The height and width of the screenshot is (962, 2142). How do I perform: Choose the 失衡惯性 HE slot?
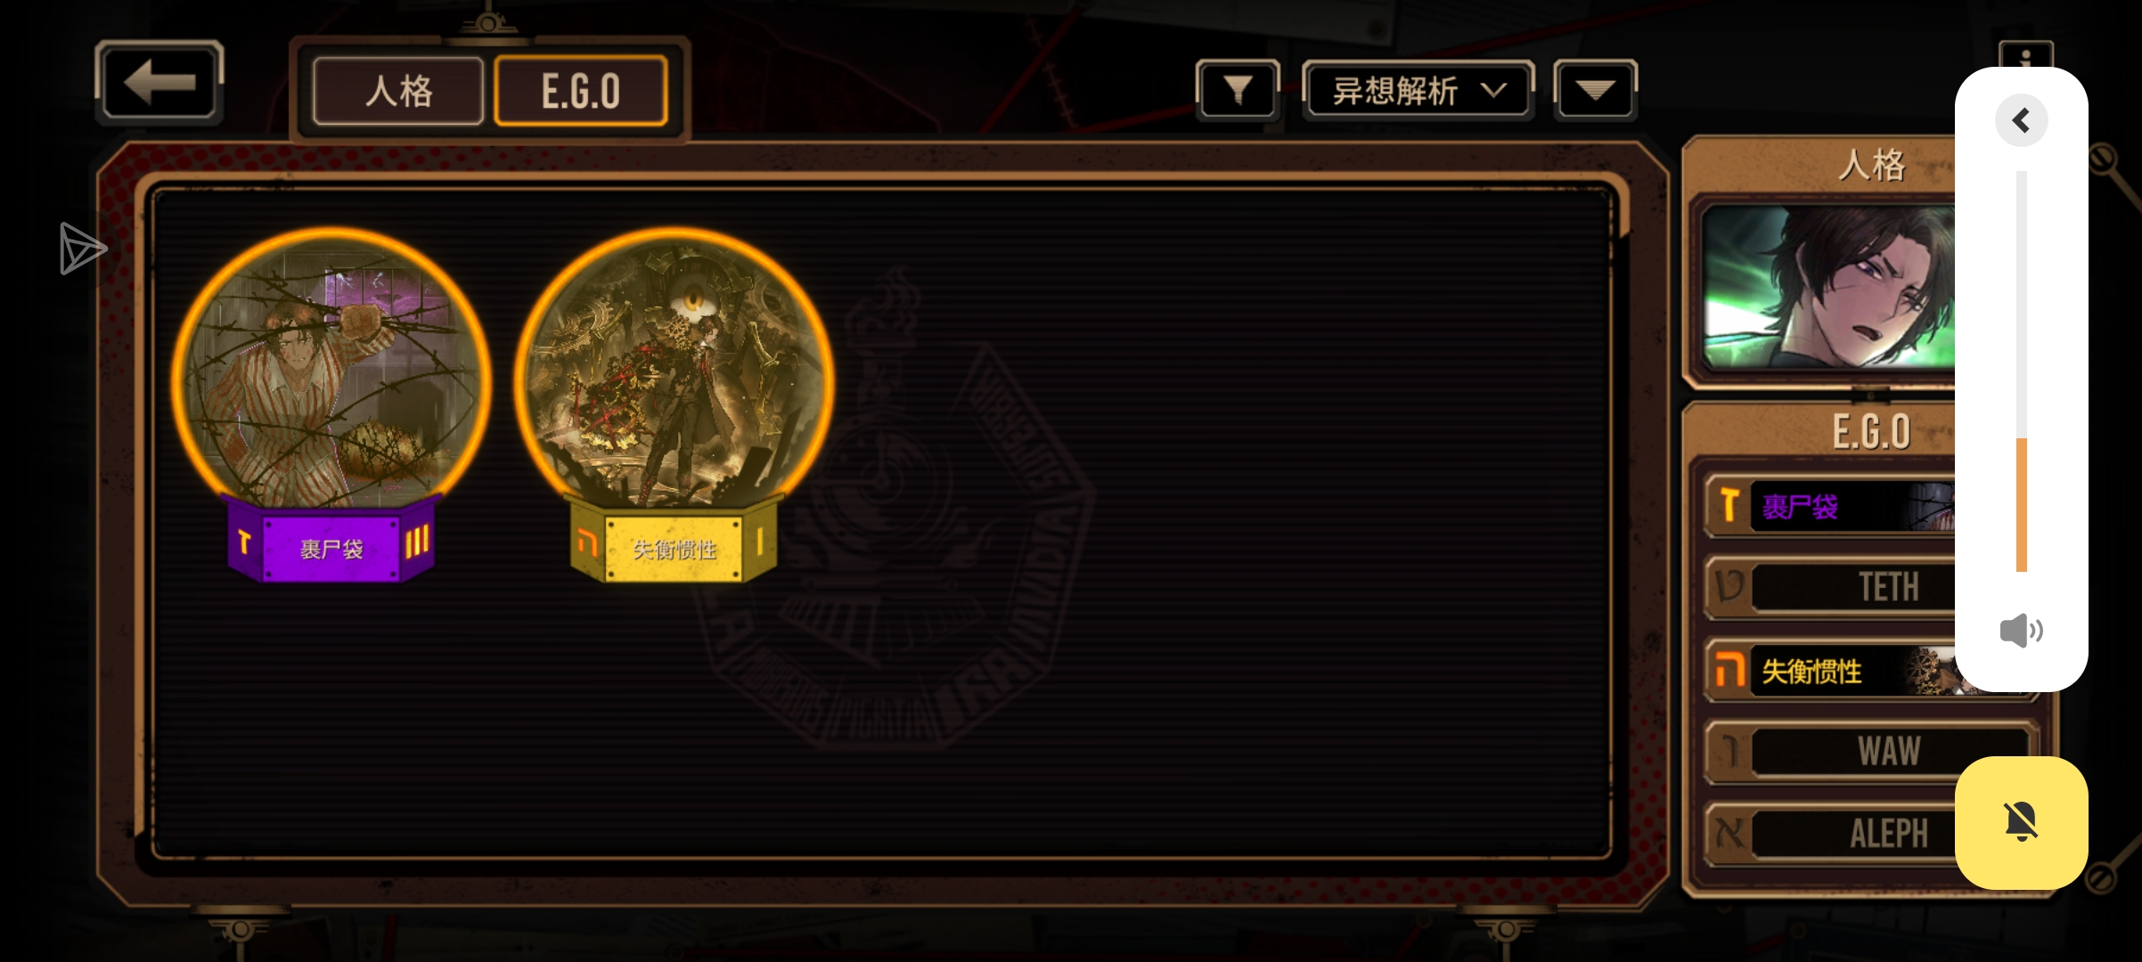click(x=1831, y=671)
